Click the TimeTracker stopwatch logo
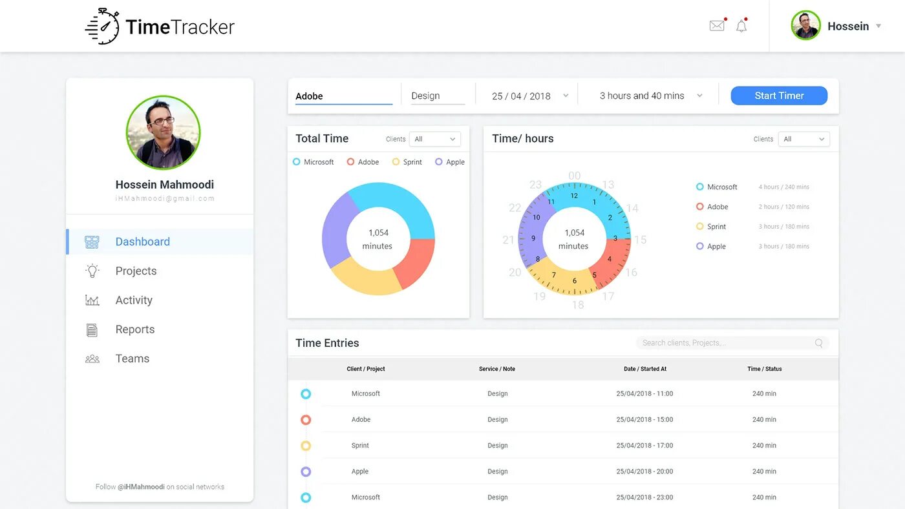The image size is (905, 509). 103,26
